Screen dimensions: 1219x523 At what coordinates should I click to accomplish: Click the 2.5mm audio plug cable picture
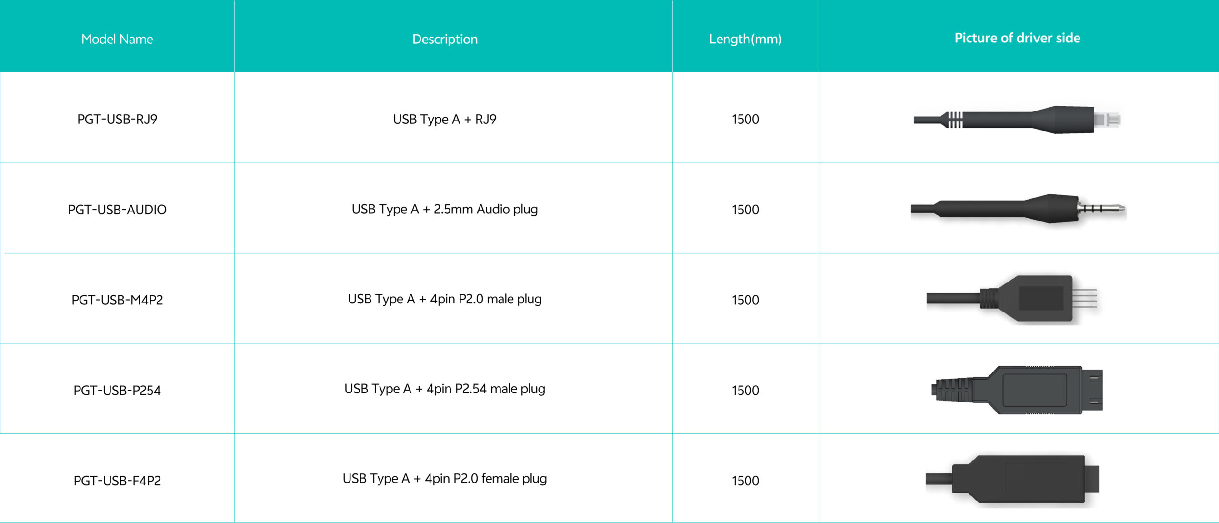(x=1018, y=209)
